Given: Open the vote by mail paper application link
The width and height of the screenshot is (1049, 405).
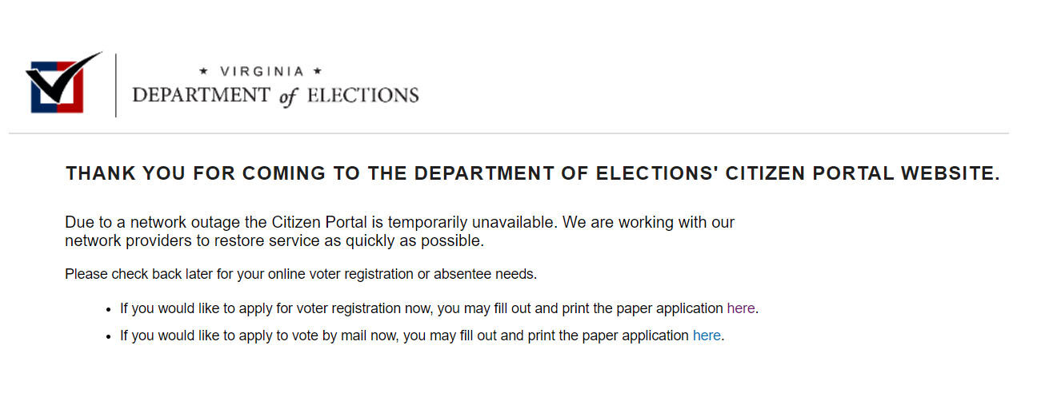Looking at the screenshot, I should click(x=706, y=336).
